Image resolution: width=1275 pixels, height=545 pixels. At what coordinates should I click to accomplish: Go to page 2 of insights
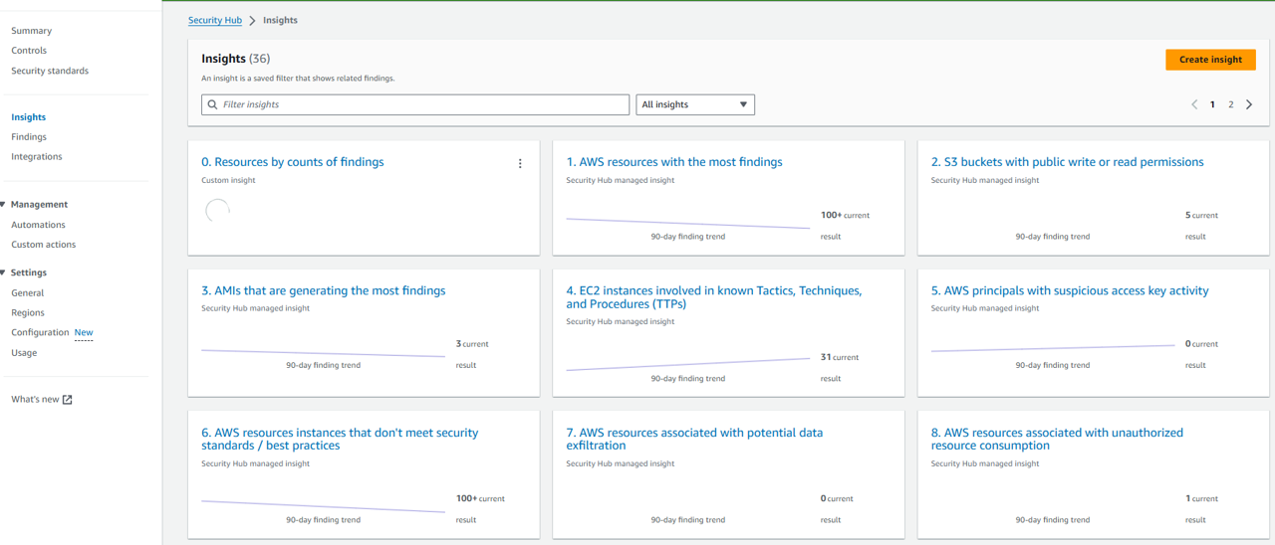[1231, 104]
